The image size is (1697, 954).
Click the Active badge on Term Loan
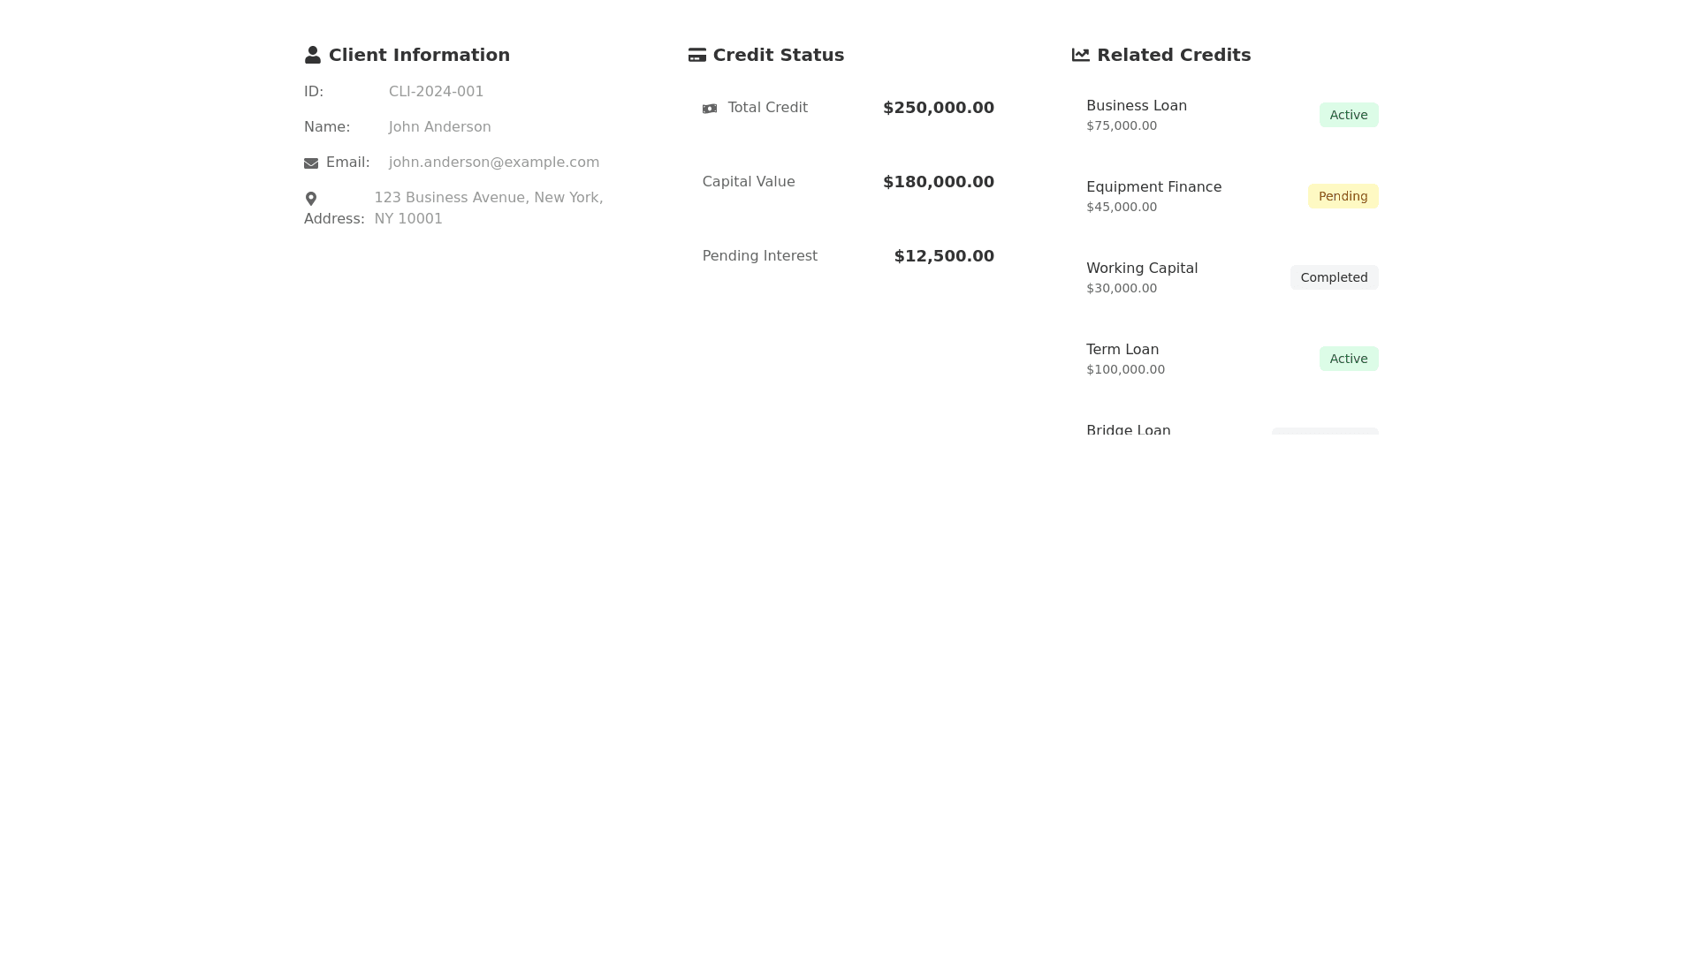click(1348, 359)
